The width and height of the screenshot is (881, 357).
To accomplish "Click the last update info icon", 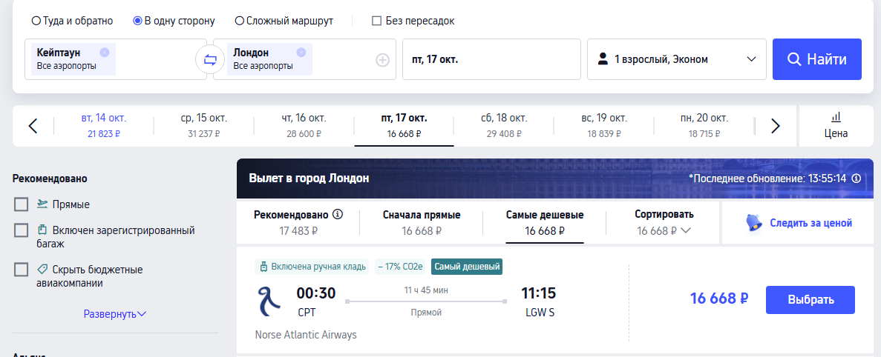I will [856, 178].
